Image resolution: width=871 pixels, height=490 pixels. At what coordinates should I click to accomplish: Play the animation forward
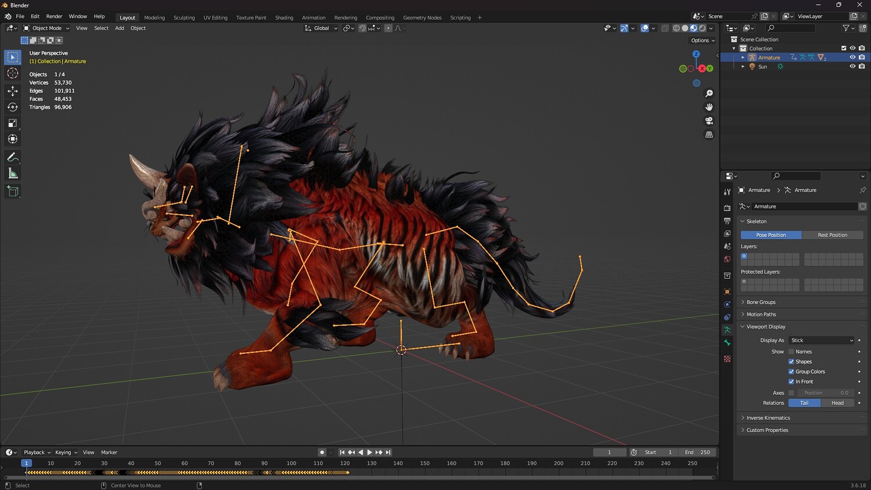(x=370, y=452)
